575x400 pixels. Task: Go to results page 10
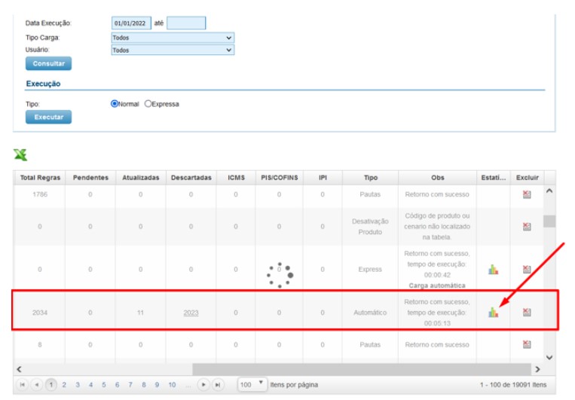[172, 385]
